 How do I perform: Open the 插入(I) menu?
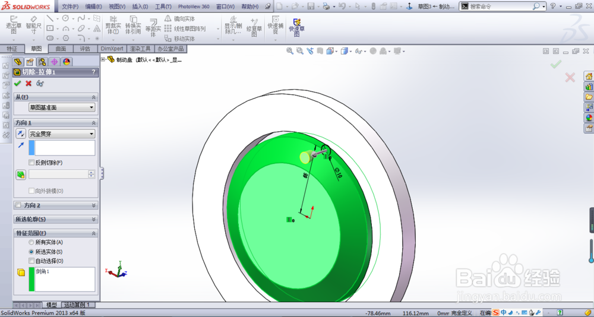[x=140, y=7]
